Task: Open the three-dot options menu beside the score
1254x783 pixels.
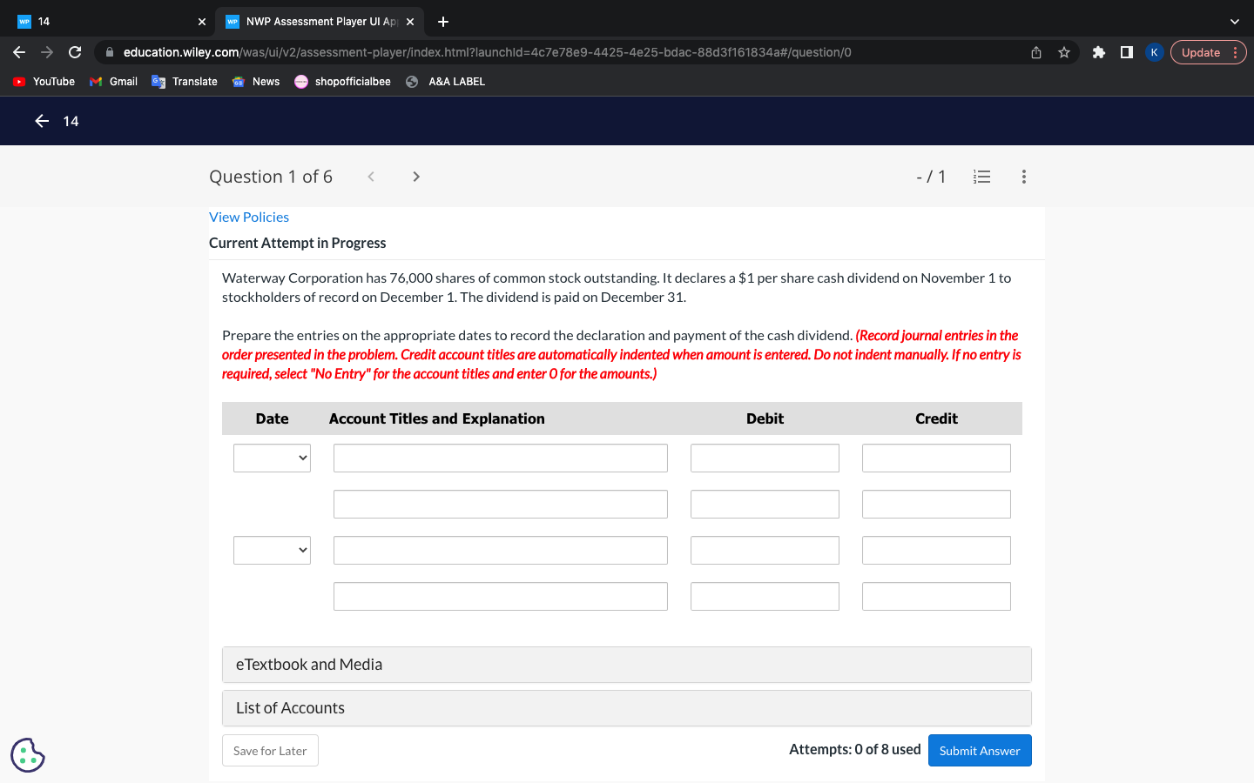Action: [1024, 176]
